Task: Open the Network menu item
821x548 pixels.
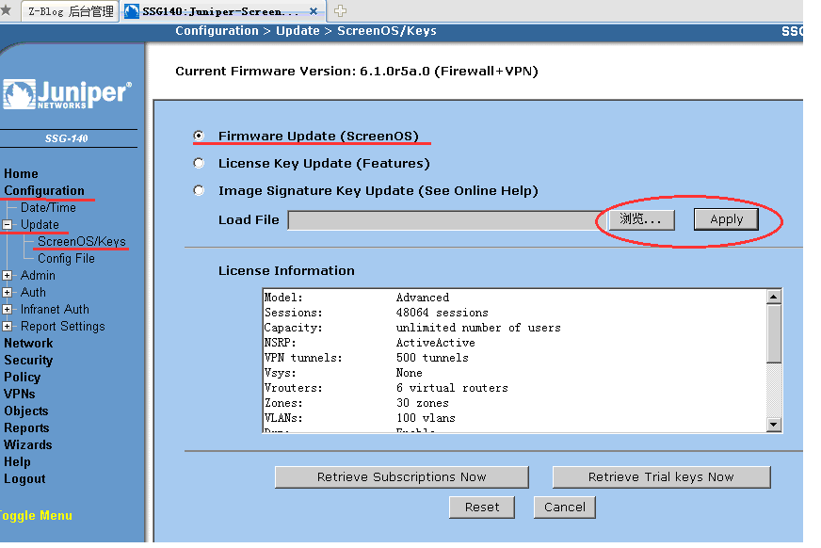Action: click(28, 344)
